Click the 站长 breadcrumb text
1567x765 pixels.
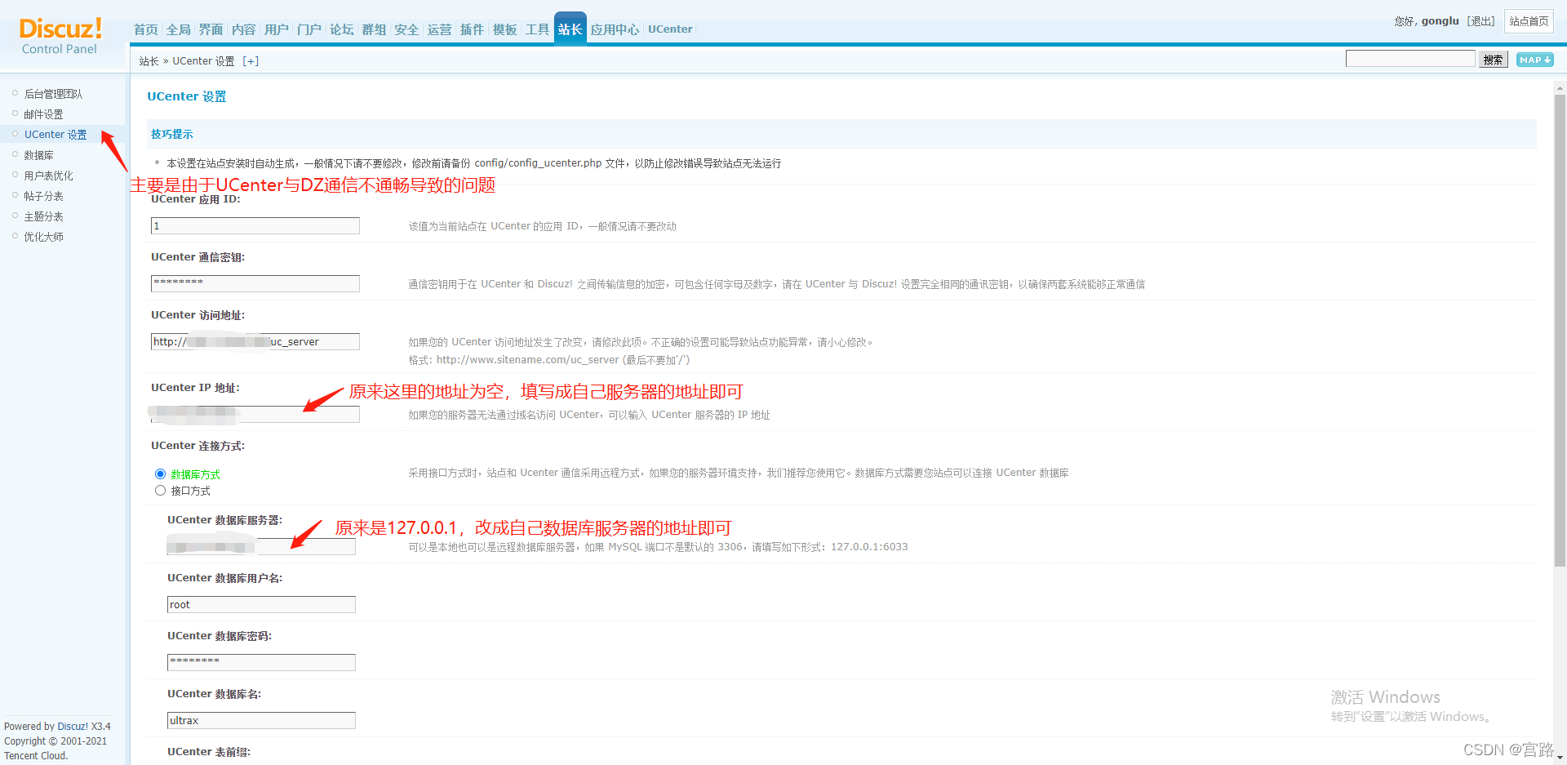(149, 61)
